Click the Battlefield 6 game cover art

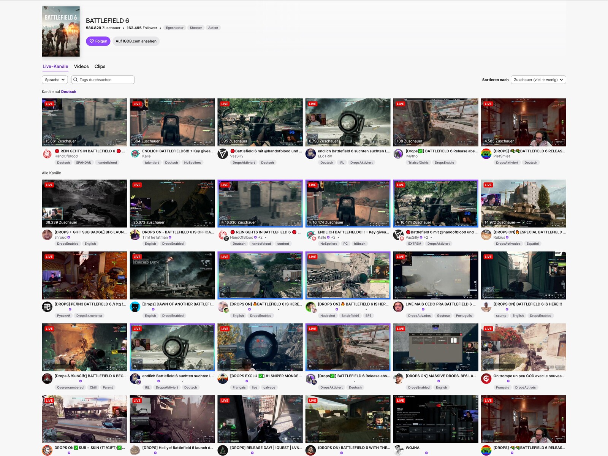click(x=61, y=32)
